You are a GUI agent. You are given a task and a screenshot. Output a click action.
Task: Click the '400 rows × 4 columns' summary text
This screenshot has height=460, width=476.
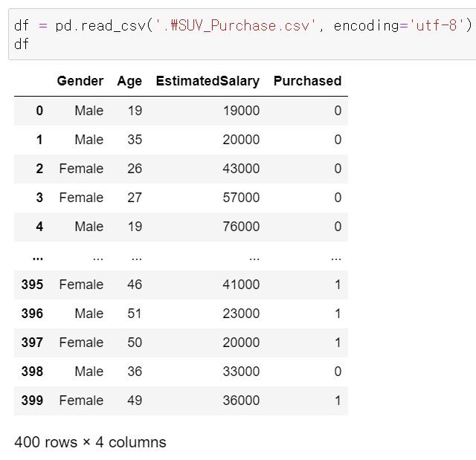90,442
